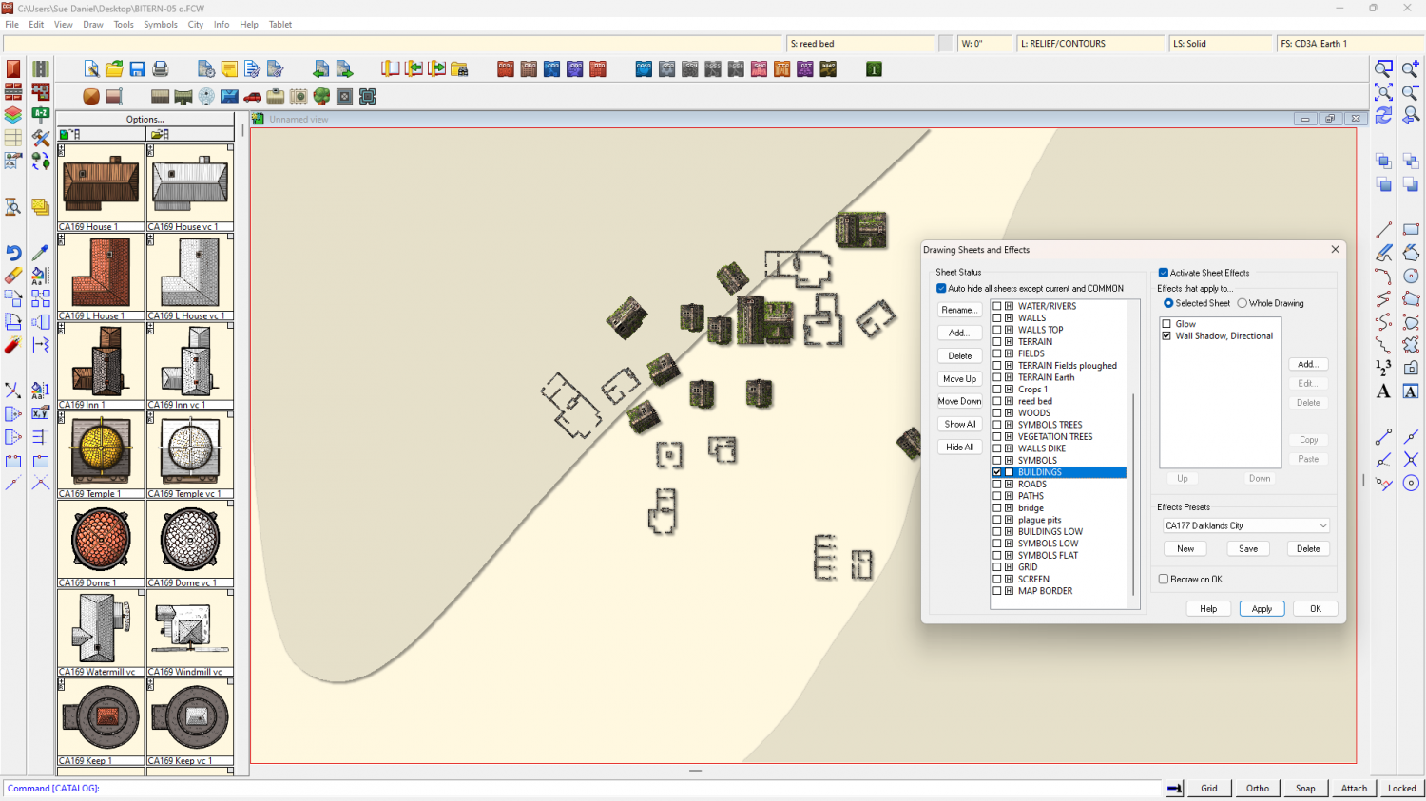This screenshot has height=801, width=1426.
Task: Click the Hide All sheets button
Action: coord(960,447)
